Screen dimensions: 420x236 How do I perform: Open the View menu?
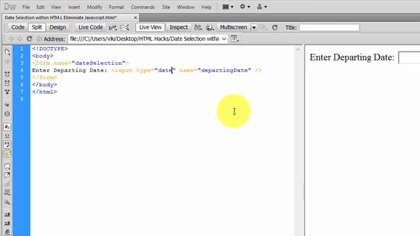56,7
